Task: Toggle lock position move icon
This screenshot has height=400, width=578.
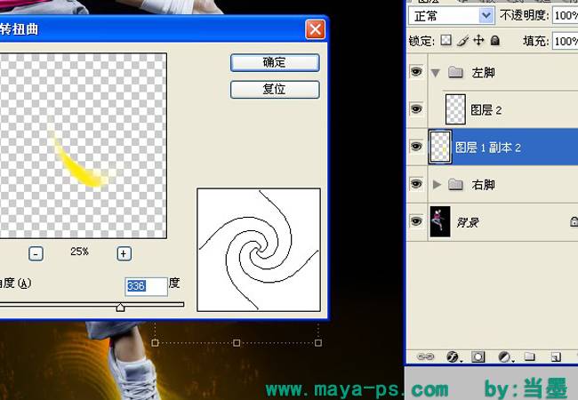Action: [x=478, y=40]
